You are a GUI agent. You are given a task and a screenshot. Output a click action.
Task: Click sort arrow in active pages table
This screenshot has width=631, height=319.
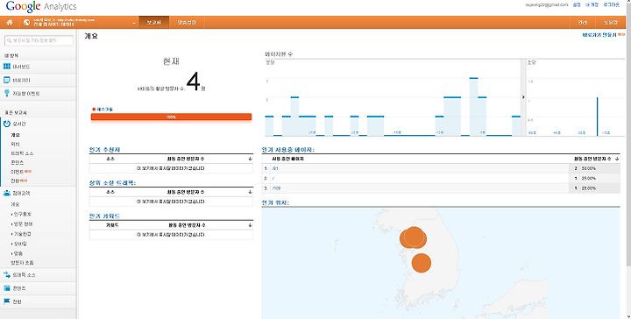(x=617, y=159)
